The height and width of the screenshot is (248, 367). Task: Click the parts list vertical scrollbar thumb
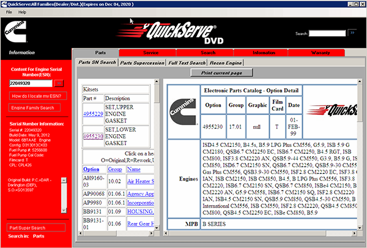pyautogui.click(x=157, y=93)
